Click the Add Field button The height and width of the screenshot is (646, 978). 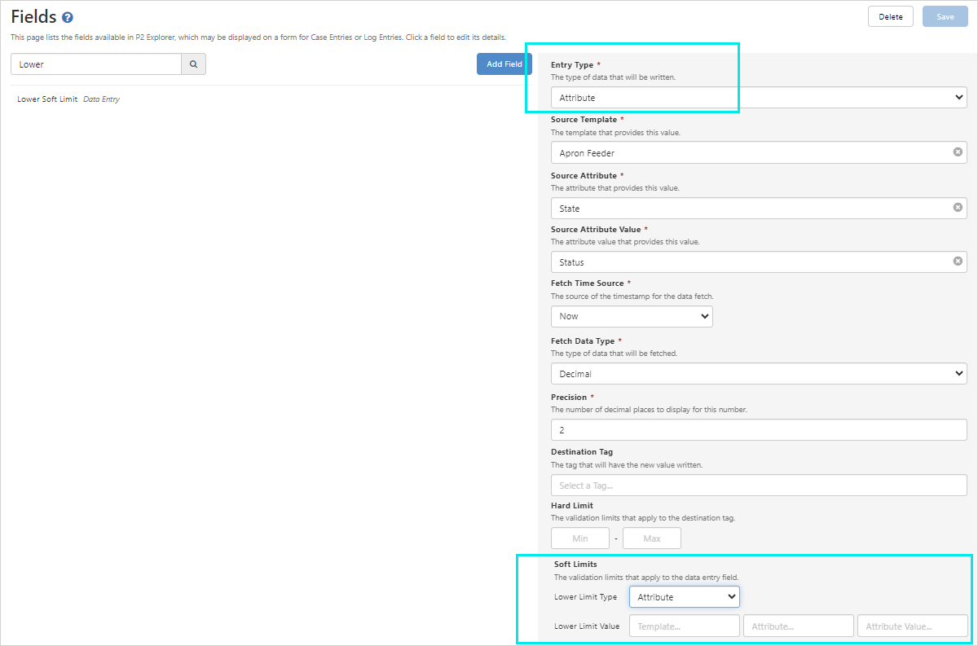coord(504,64)
